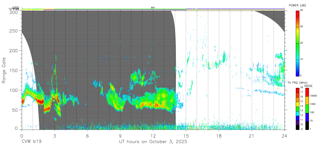
Task: Pick the red 17–18 MHz TX FRQ swatch
Action: pyautogui.click(x=297, y=90)
